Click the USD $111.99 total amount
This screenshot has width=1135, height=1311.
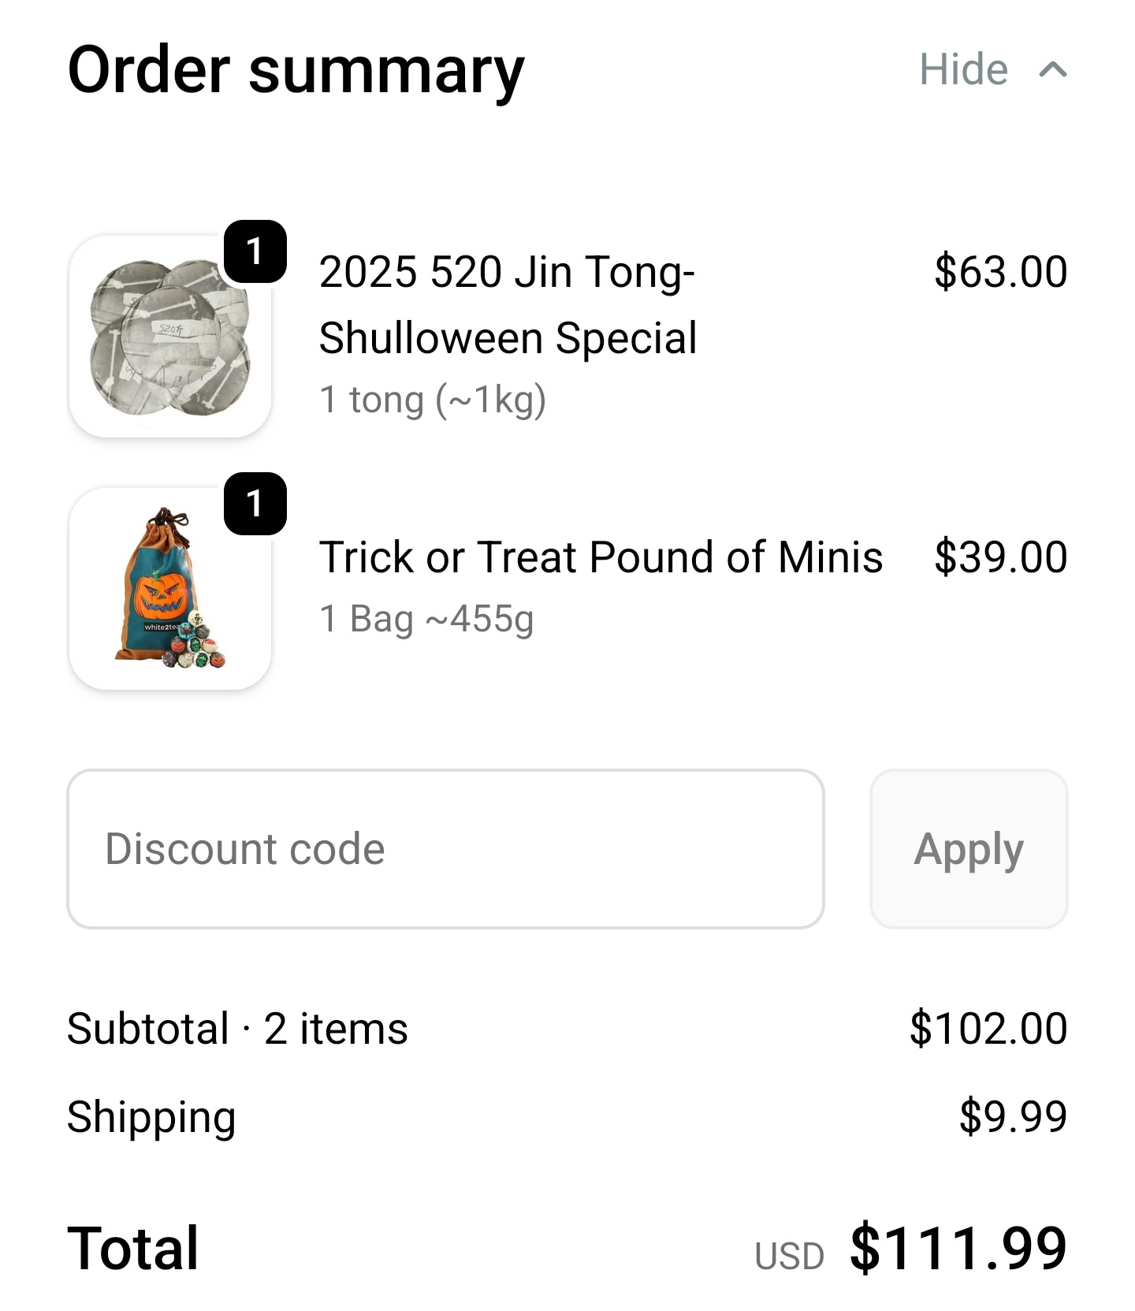coord(957,1249)
